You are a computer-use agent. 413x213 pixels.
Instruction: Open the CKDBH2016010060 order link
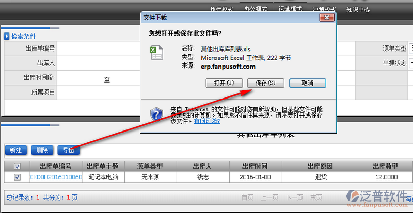click(56, 177)
